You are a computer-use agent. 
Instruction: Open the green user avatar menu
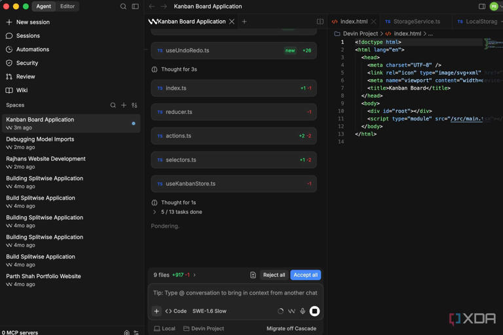494,7
